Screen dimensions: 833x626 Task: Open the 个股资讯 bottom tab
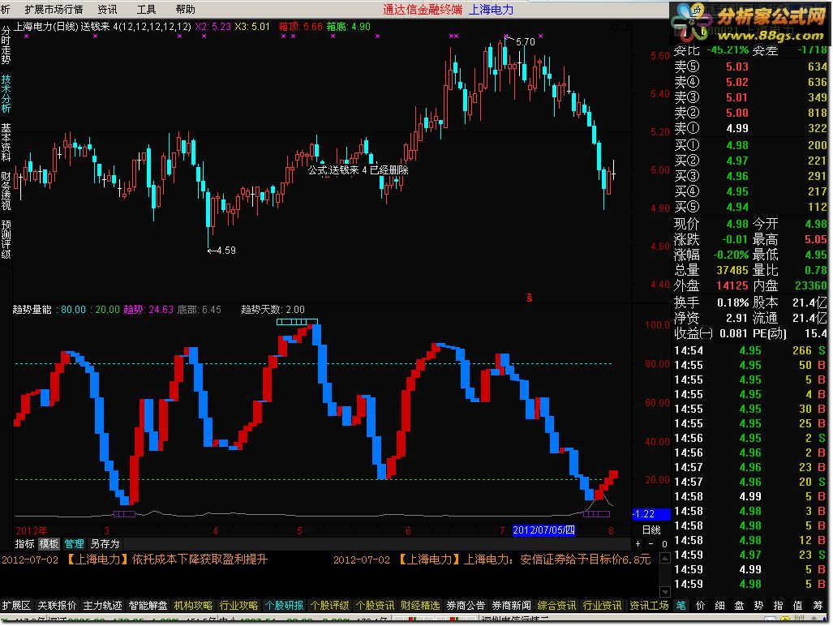click(375, 605)
